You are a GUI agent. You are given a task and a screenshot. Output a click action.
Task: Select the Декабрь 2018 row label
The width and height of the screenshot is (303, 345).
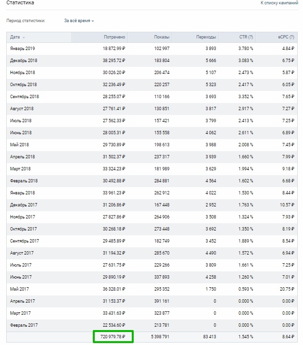click(x=24, y=61)
